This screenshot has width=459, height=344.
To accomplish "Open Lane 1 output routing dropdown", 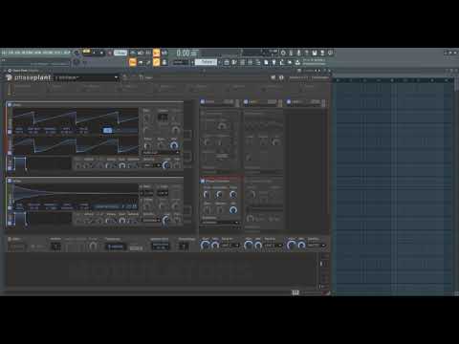I will click(x=230, y=246).
